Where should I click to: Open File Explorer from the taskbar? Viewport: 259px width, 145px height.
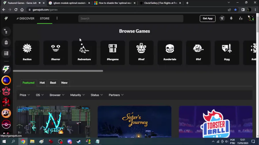click(x=32, y=141)
